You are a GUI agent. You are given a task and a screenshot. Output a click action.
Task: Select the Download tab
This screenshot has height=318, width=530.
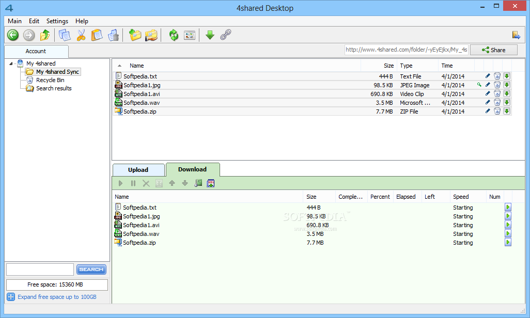(192, 169)
